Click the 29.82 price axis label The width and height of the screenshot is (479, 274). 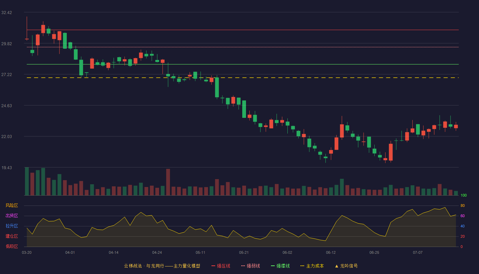click(x=7, y=44)
